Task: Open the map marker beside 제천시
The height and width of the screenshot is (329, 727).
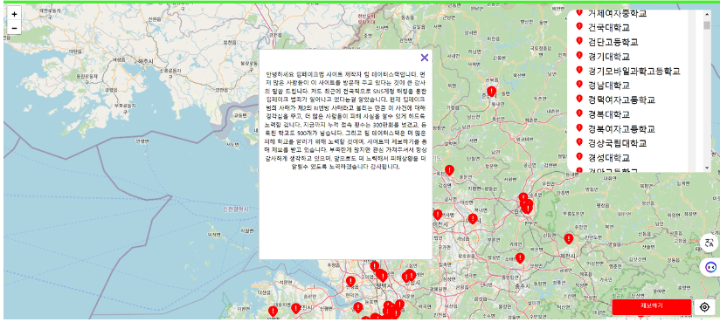Action: tap(569, 239)
